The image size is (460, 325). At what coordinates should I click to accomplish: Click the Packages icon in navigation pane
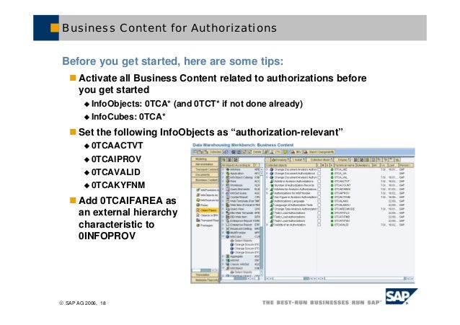pyautogui.click(x=198, y=226)
